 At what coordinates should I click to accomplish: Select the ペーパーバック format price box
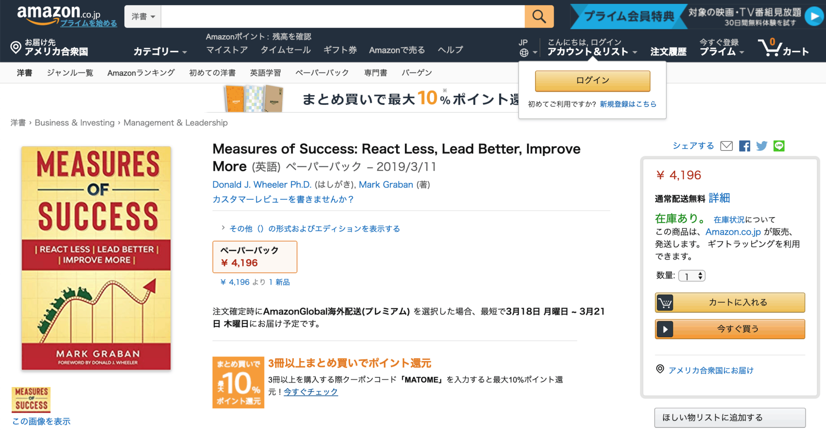[255, 257]
